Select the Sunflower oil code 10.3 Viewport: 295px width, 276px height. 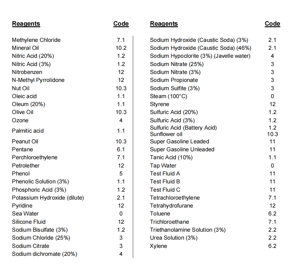coord(272,134)
